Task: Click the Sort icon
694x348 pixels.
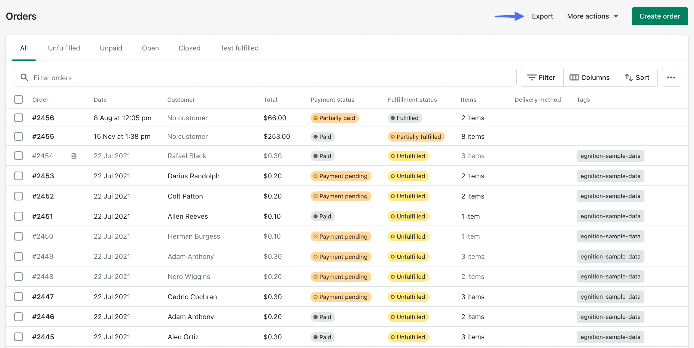Action: point(629,77)
